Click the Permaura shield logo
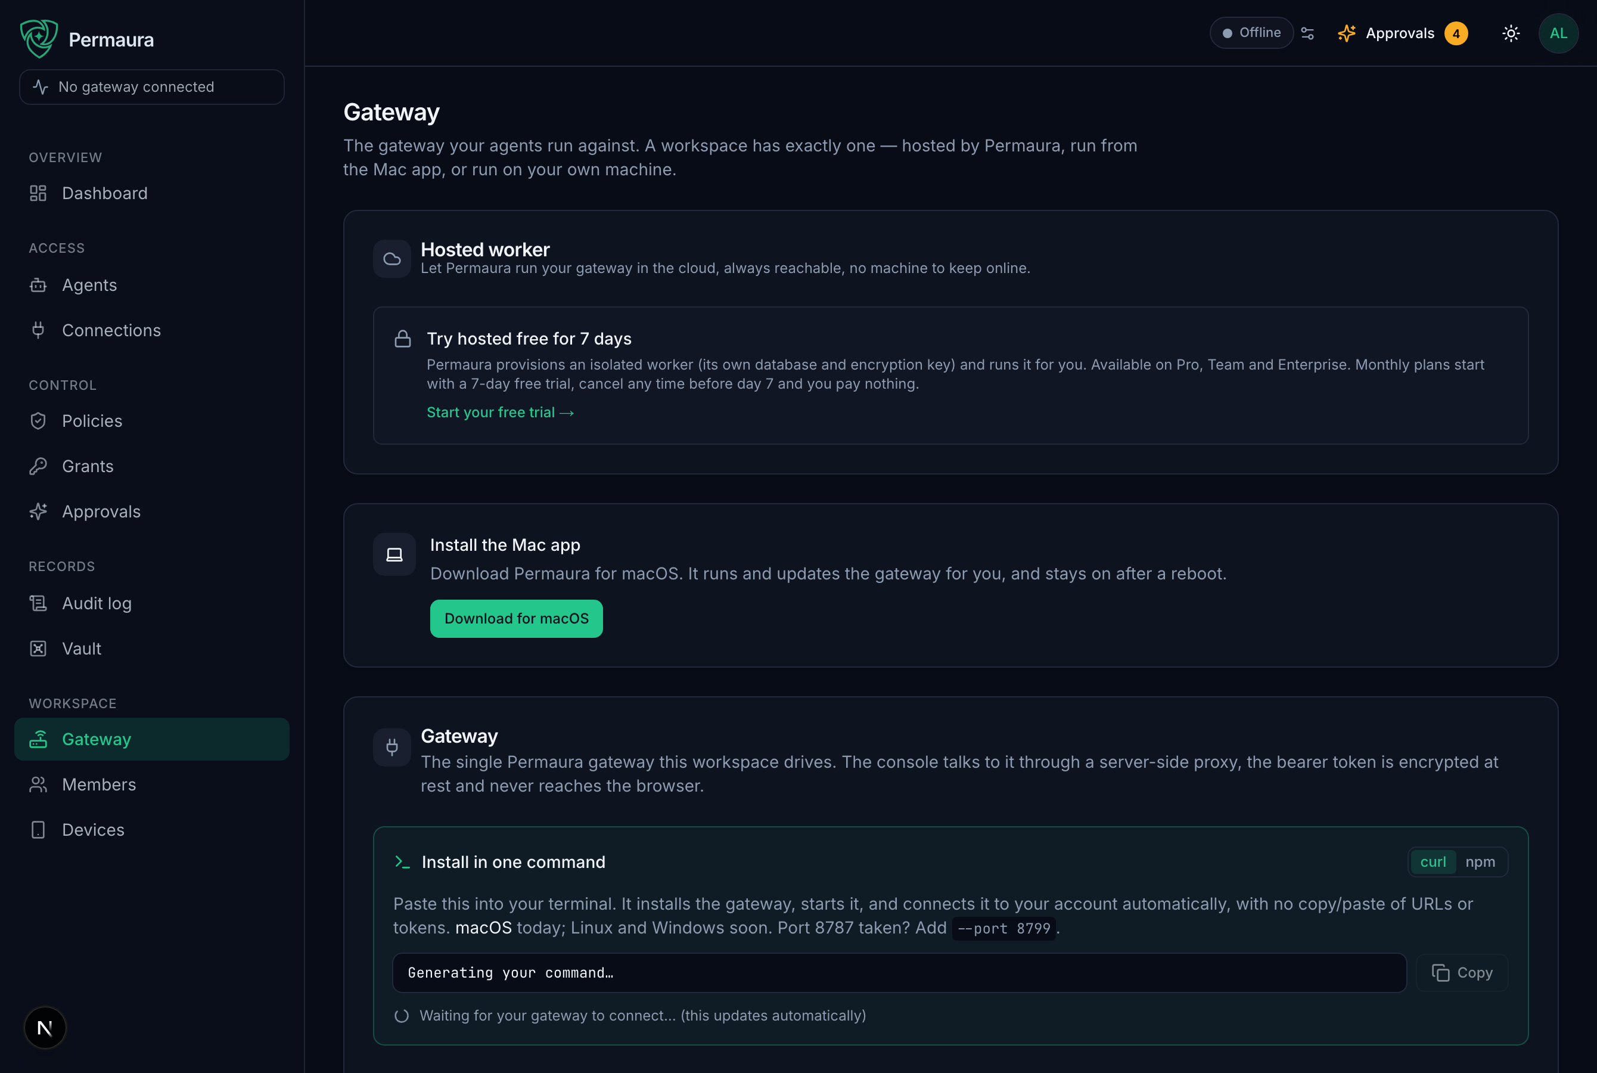The width and height of the screenshot is (1597, 1073). (x=39, y=39)
